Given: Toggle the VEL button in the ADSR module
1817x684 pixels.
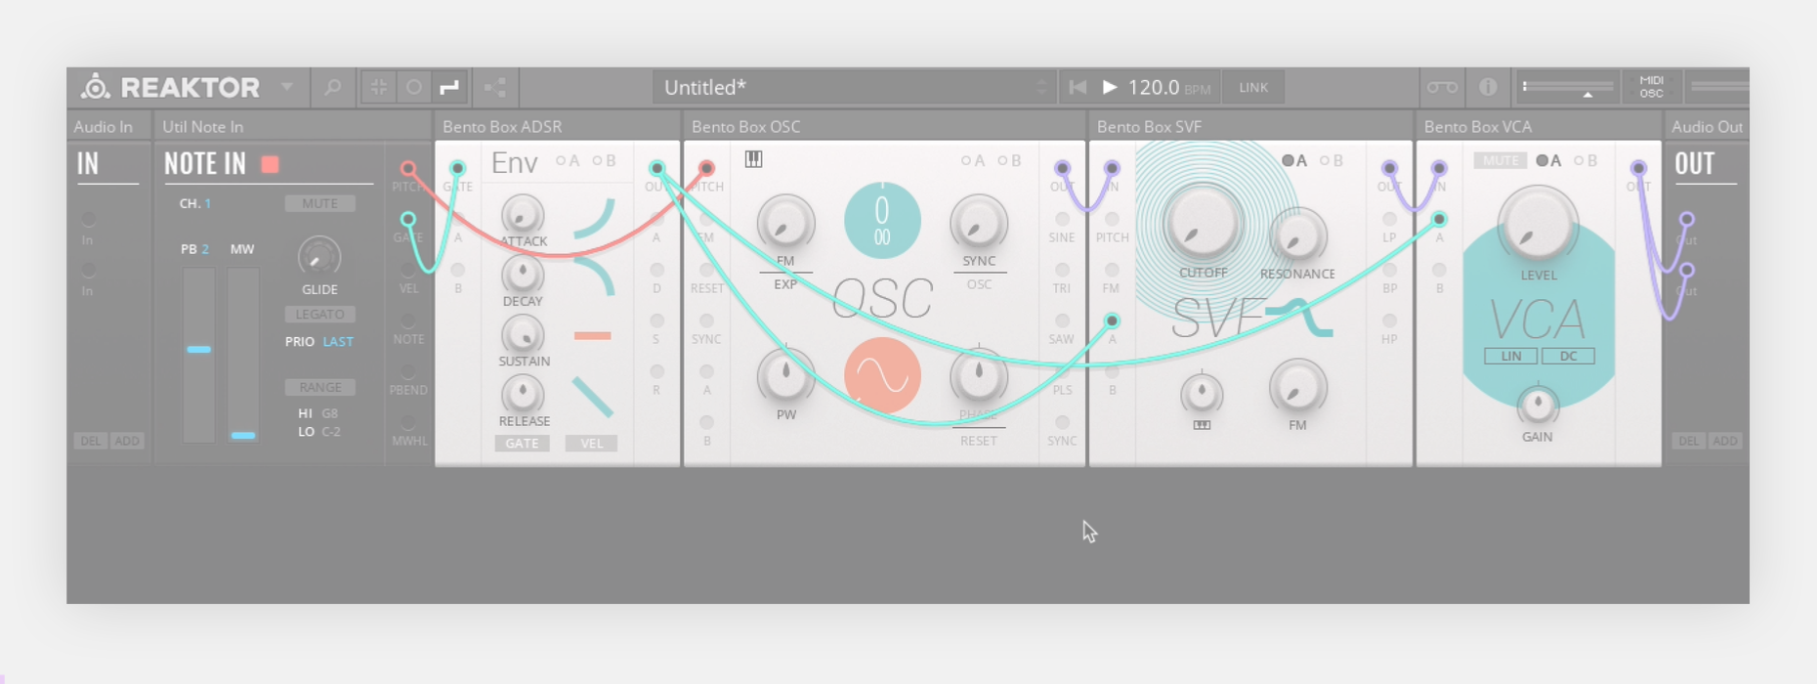Looking at the screenshot, I should (592, 444).
